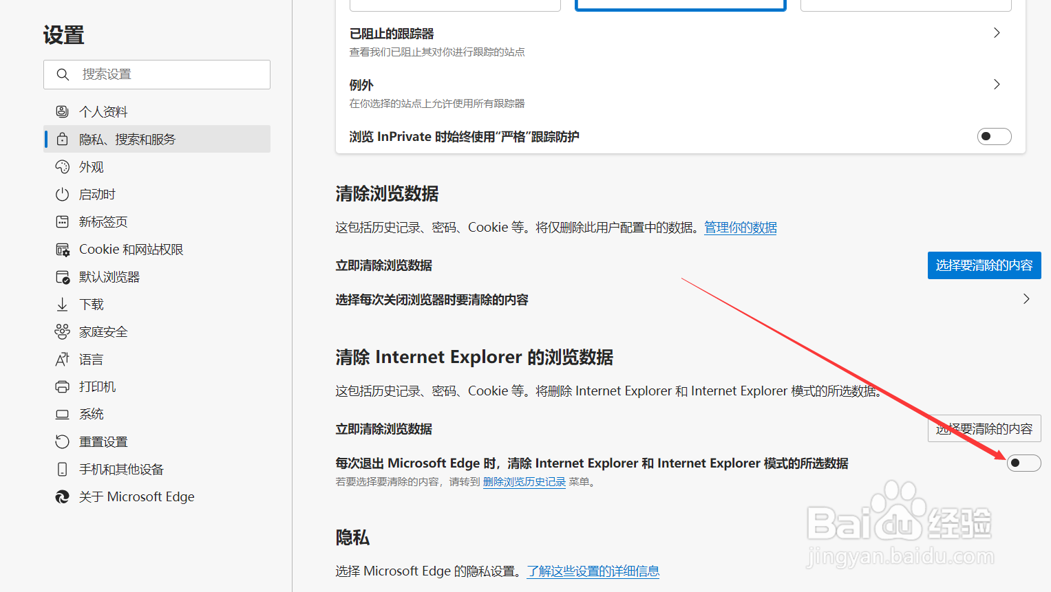The width and height of the screenshot is (1051, 592).
Task: Expand 选择每次关闭浏览器时要清除的内容 chevron
Action: (x=1026, y=299)
